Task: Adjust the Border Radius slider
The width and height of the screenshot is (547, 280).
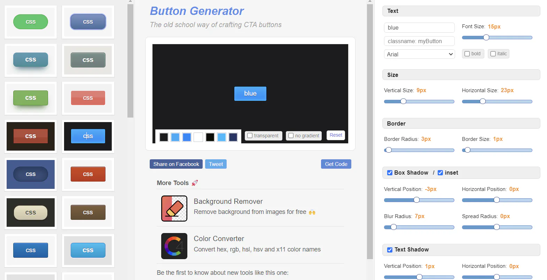Action: click(419, 150)
